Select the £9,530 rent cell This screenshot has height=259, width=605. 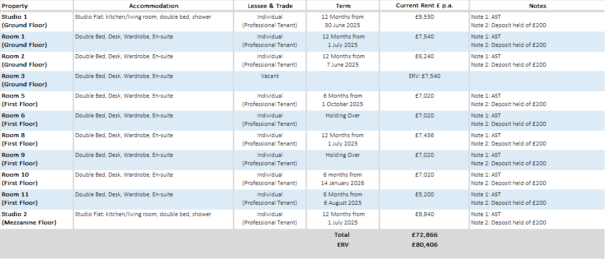425,17
